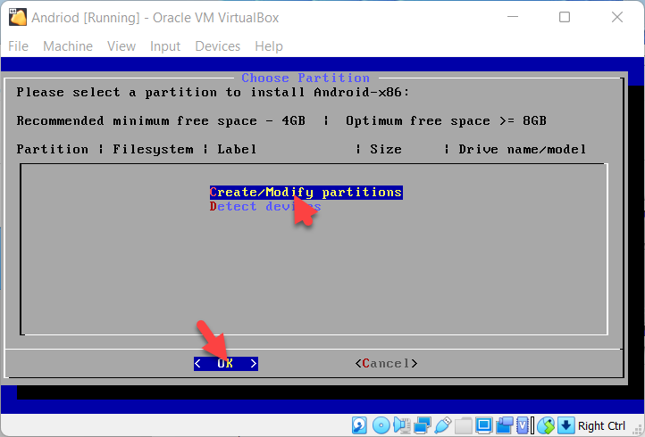The height and width of the screenshot is (437, 645).
Task: Open the USB devices status icon
Action: (x=442, y=425)
